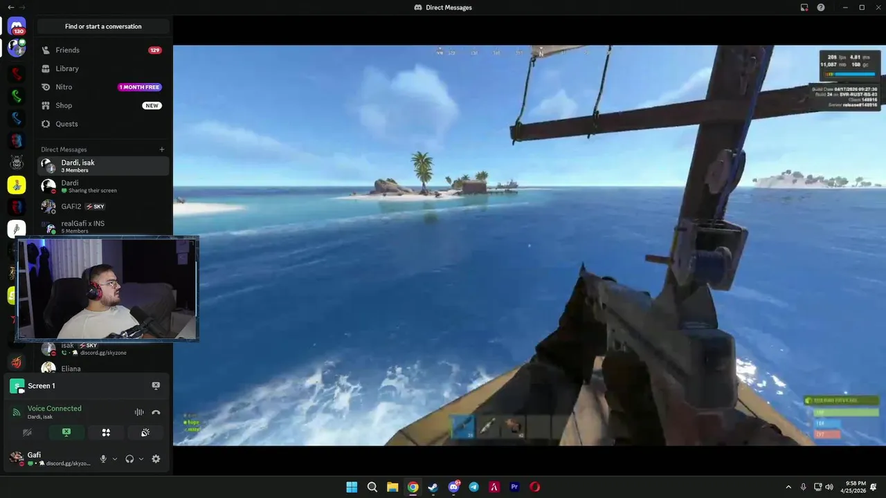Open Discord home Direct Messages icon
Screen dimensions: 886x498
tap(17, 27)
